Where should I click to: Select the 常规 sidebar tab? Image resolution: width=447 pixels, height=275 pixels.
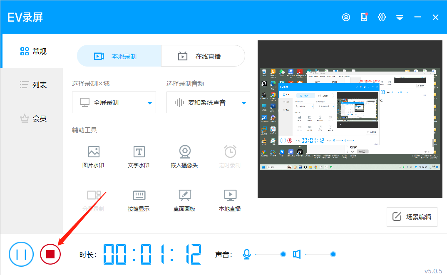[32, 51]
